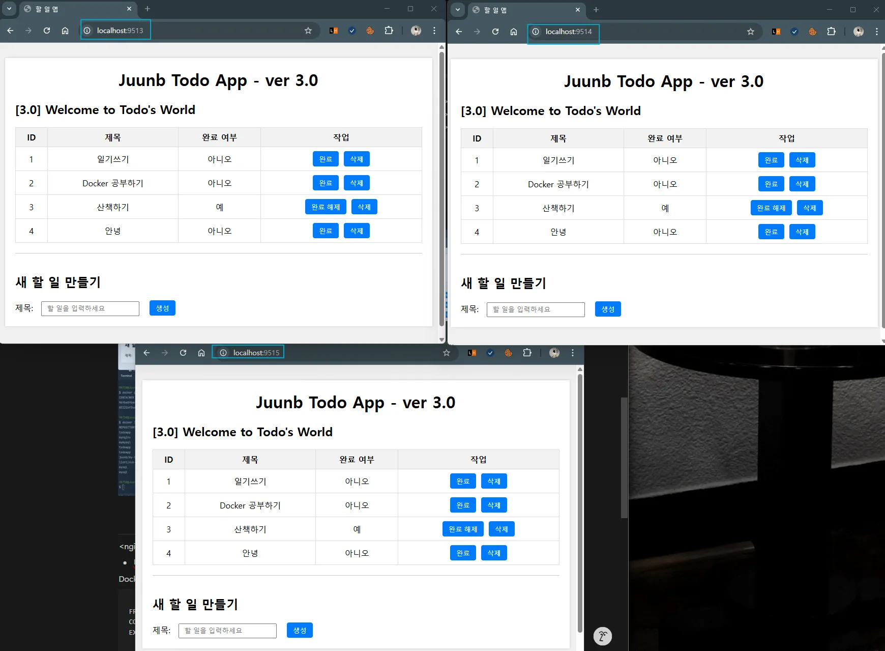The image size is (885, 651).
Task: Select the 할 일 앱 tab in localhost:9513 window
Action: point(77,9)
